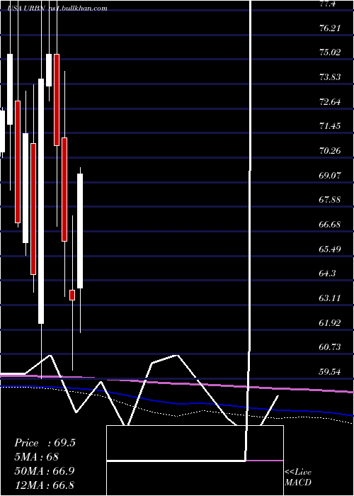The image size is (354, 496).
Task: Click the 61.92 price axis label
Action: pos(331,322)
